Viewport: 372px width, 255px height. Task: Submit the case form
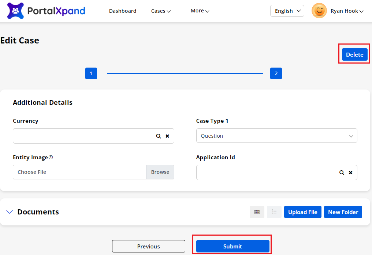pos(232,246)
